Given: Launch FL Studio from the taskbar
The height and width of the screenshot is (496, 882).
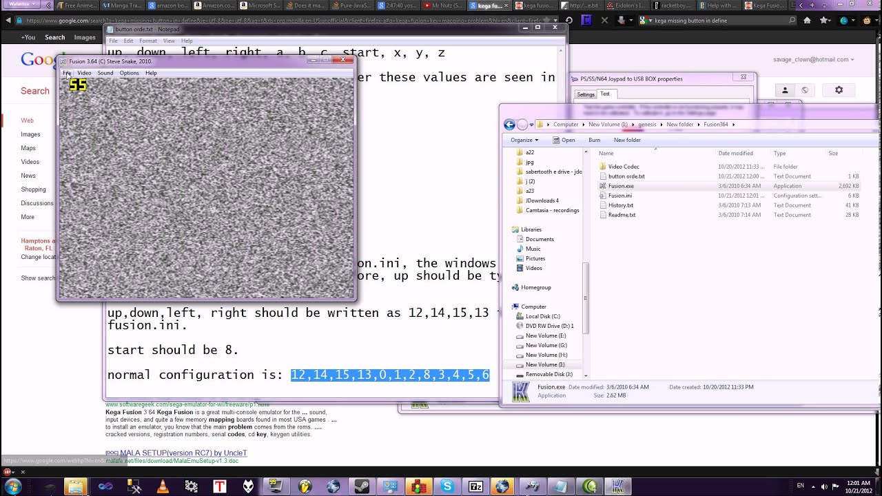Looking at the screenshot, I should coord(304,486).
